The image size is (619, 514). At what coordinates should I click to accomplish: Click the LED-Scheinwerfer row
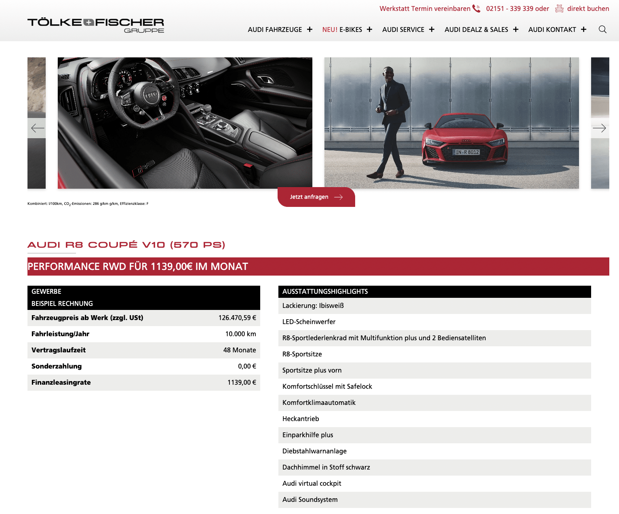pos(435,322)
